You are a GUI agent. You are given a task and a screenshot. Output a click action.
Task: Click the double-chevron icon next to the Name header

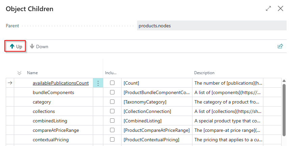click(x=20, y=73)
